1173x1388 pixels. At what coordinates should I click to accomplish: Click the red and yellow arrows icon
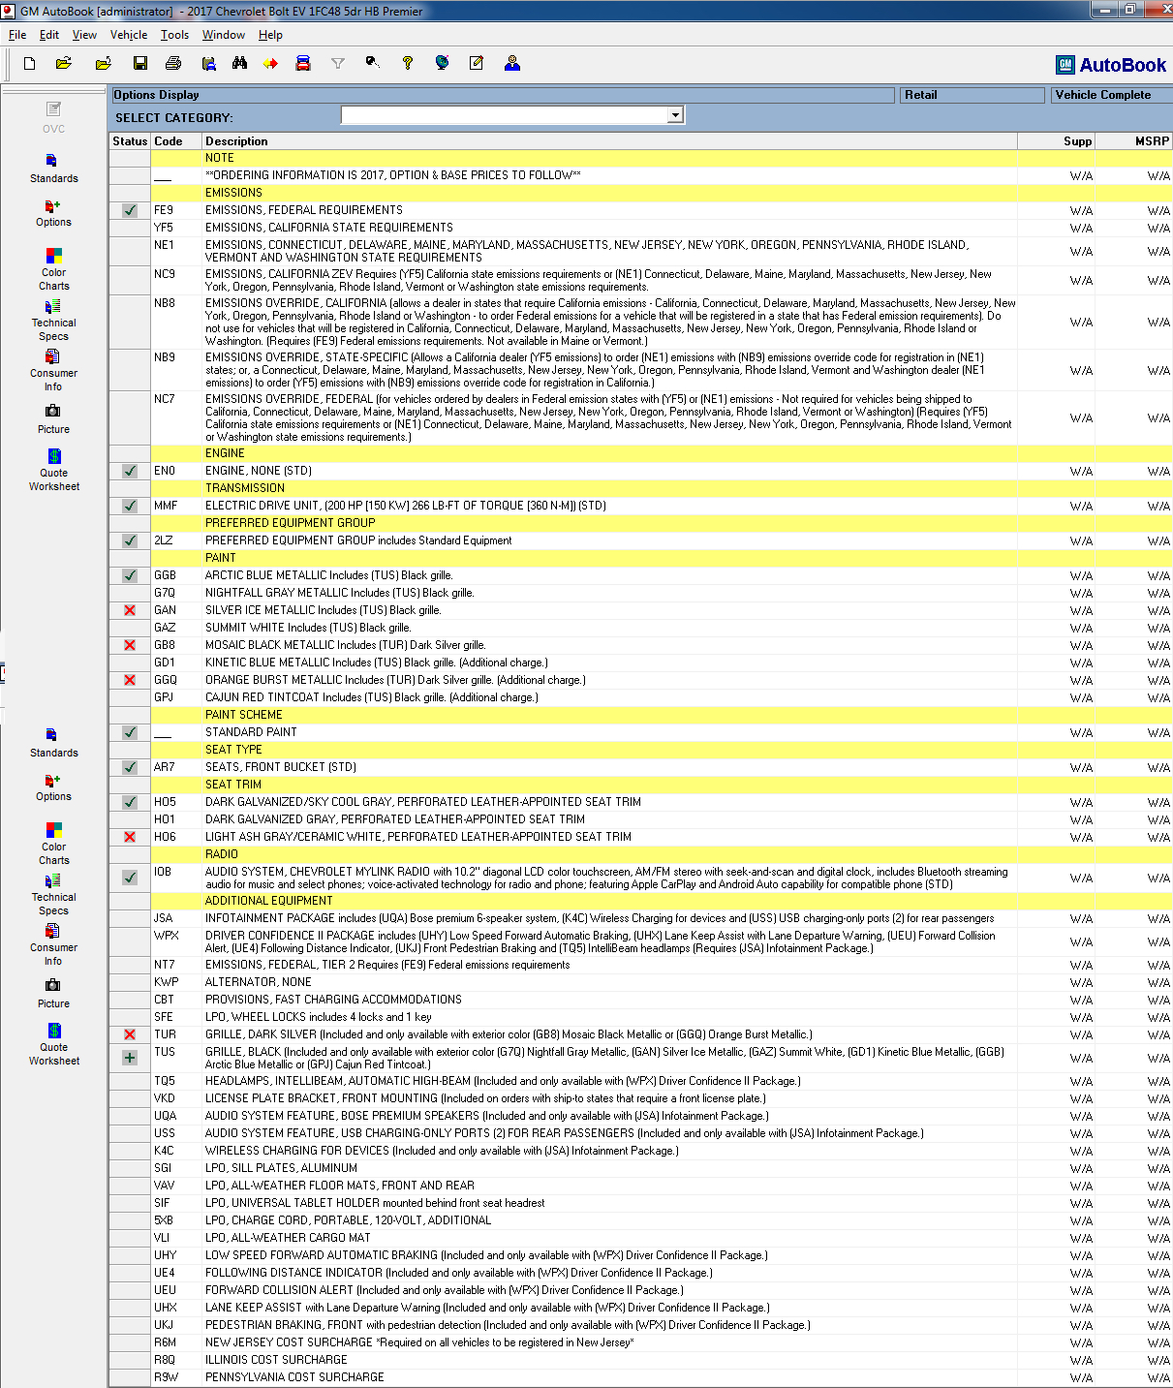coord(270,64)
